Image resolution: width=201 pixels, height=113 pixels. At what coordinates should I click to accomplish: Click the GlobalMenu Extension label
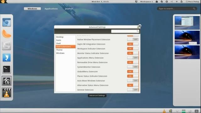click(87, 72)
